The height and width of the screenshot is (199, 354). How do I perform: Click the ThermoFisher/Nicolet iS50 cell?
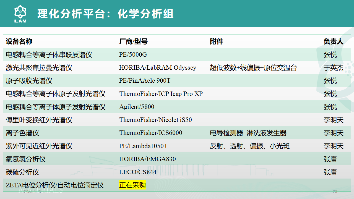pos(155,120)
